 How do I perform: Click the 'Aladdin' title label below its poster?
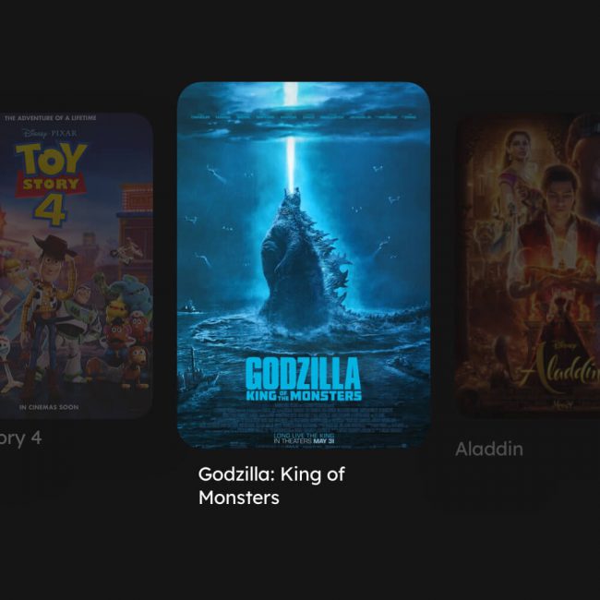[489, 449]
